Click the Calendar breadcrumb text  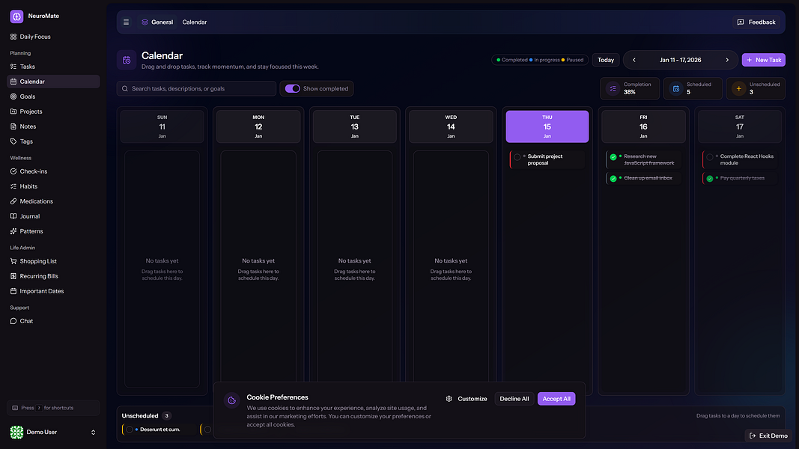(x=195, y=22)
